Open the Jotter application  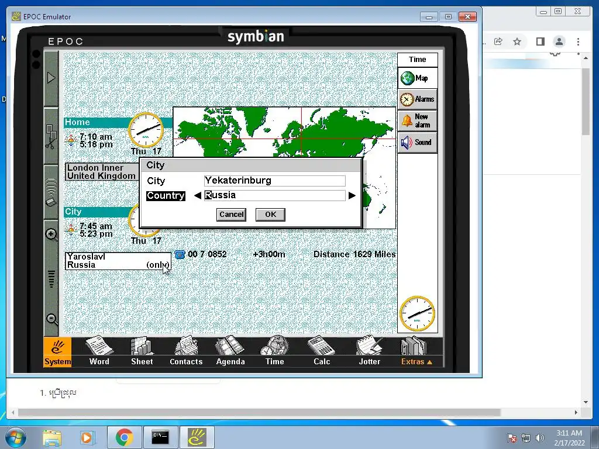[370, 352]
